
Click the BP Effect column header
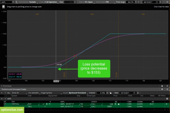[x=162, y=96]
